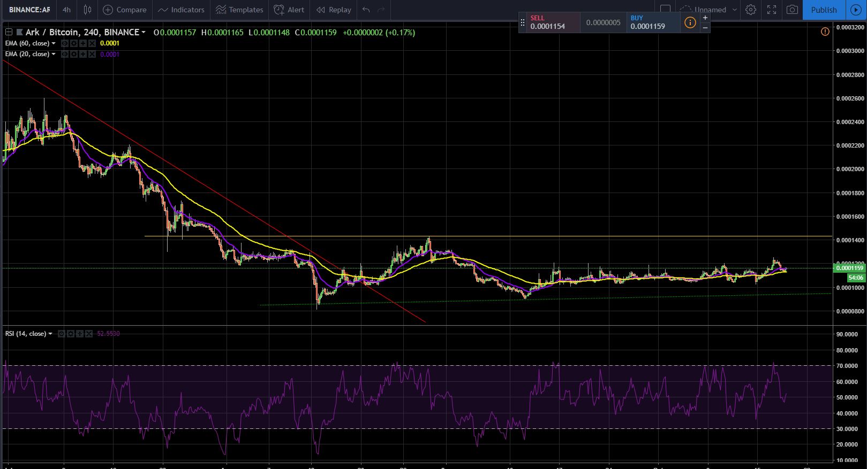Open the RSI (14, close) dropdown arrow
This screenshot has width=867, height=469.
point(50,334)
